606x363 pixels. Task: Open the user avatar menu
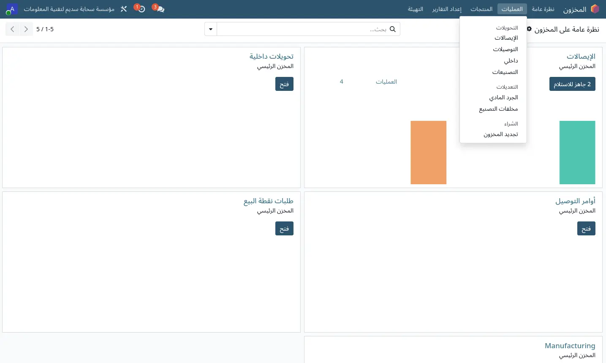tap(12, 9)
